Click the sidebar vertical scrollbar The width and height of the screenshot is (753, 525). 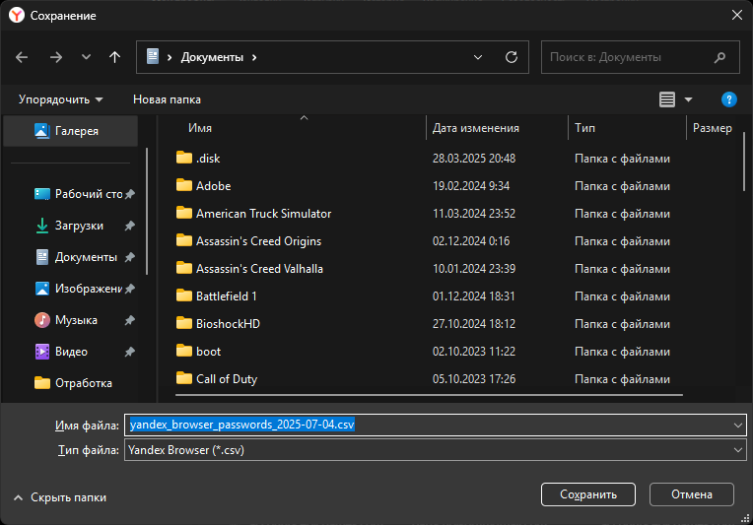(x=147, y=211)
